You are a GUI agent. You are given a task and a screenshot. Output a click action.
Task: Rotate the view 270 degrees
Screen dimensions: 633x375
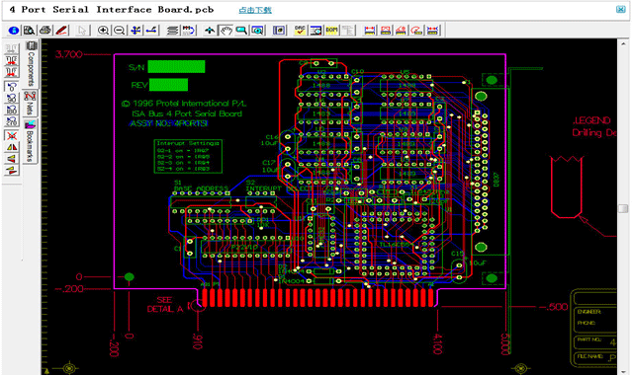(11, 121)
